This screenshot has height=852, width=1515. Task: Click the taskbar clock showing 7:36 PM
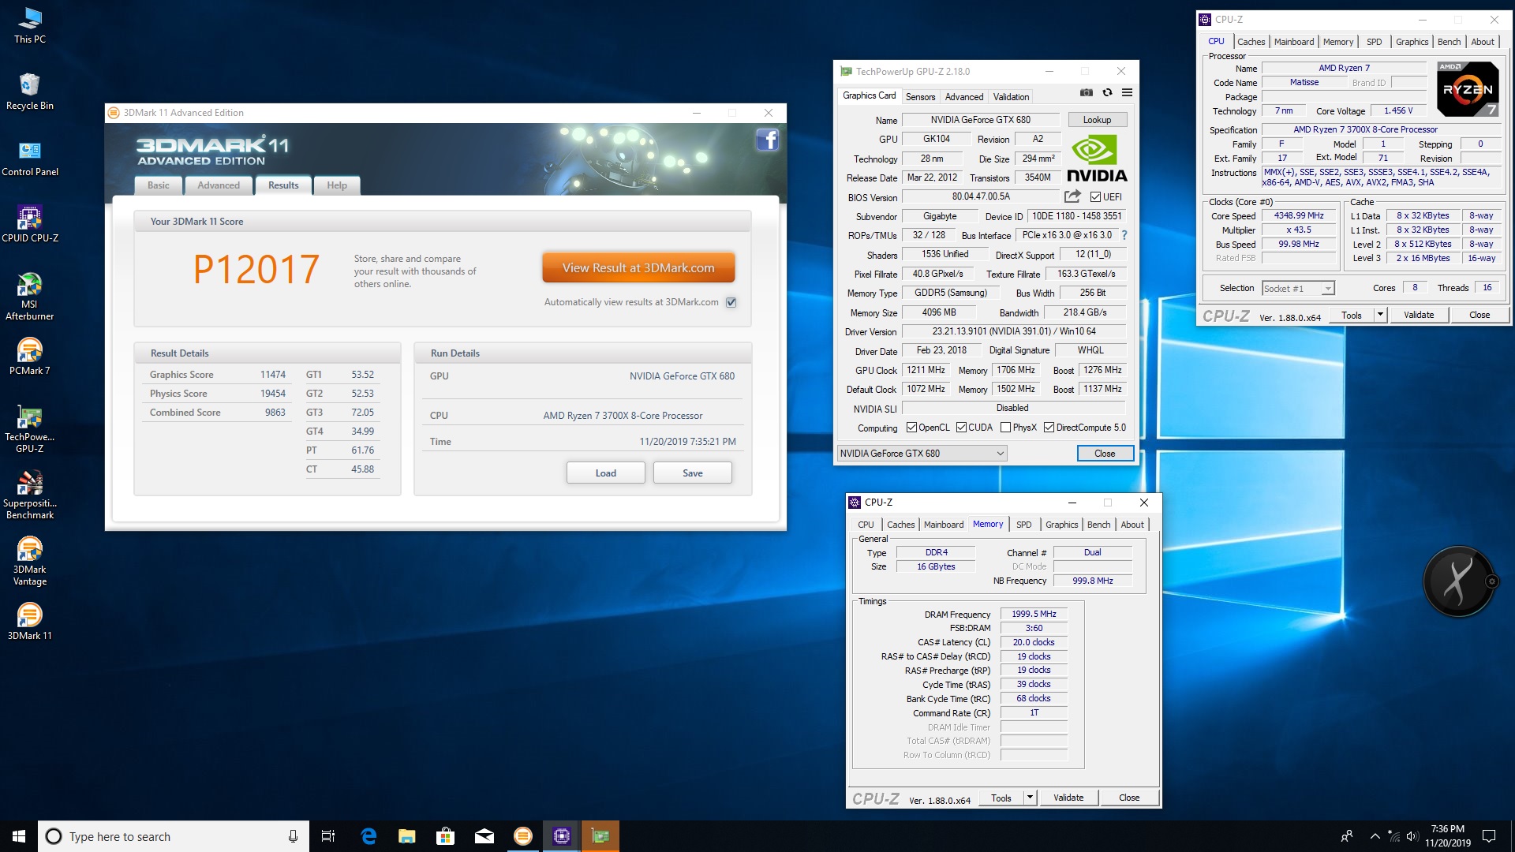(1448, 836)
